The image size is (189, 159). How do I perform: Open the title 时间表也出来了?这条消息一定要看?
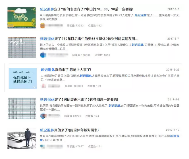(x=79, y=100)
